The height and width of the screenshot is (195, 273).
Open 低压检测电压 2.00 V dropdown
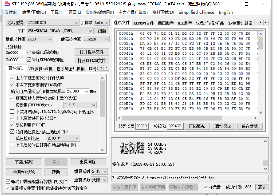pyautogui.click(x=63, y=138)
